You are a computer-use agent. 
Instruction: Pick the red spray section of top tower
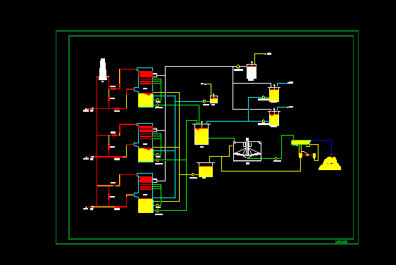click(145, 74)
